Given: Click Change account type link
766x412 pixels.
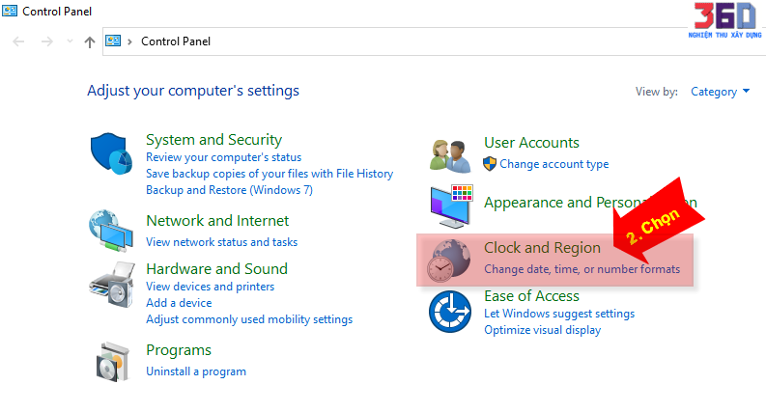Looking at the screenshot, I should pyautogui.click(x=554, y=164).
